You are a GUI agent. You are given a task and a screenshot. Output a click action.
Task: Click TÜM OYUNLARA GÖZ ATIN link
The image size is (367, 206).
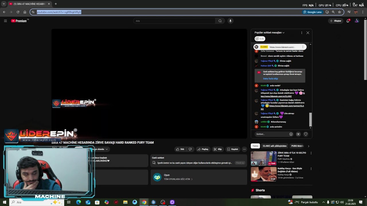[178, 179]
